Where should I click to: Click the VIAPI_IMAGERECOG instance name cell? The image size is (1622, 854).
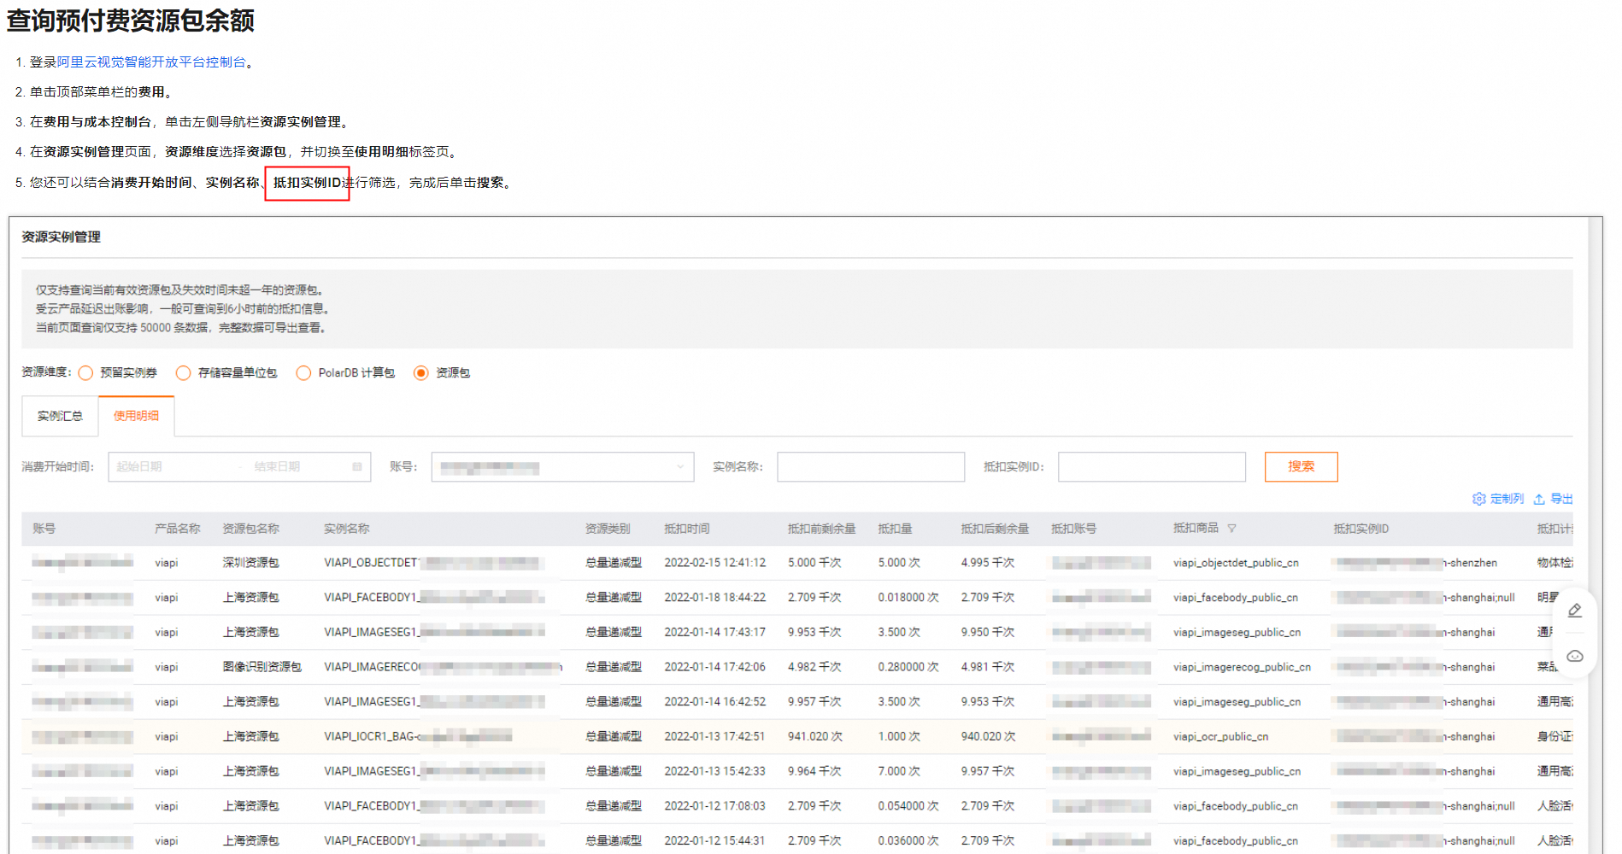pos(443,667)
